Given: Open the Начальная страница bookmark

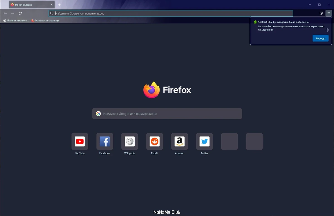Looking at the screenshot, I should coord(45,20).
